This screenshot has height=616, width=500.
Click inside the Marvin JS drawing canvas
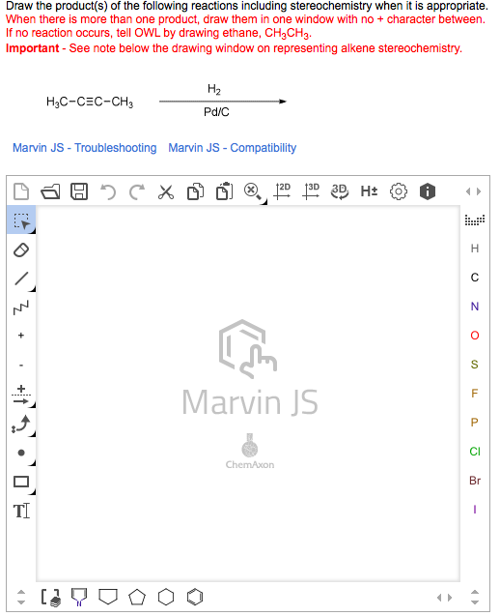tap(248, 393)
